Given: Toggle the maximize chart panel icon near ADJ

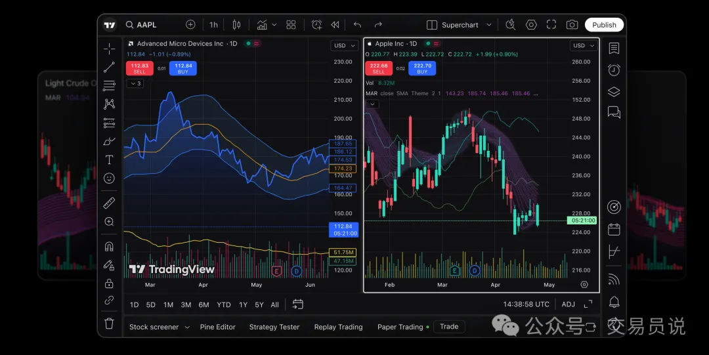Looking at the screenshot, I should click(588, 304).
